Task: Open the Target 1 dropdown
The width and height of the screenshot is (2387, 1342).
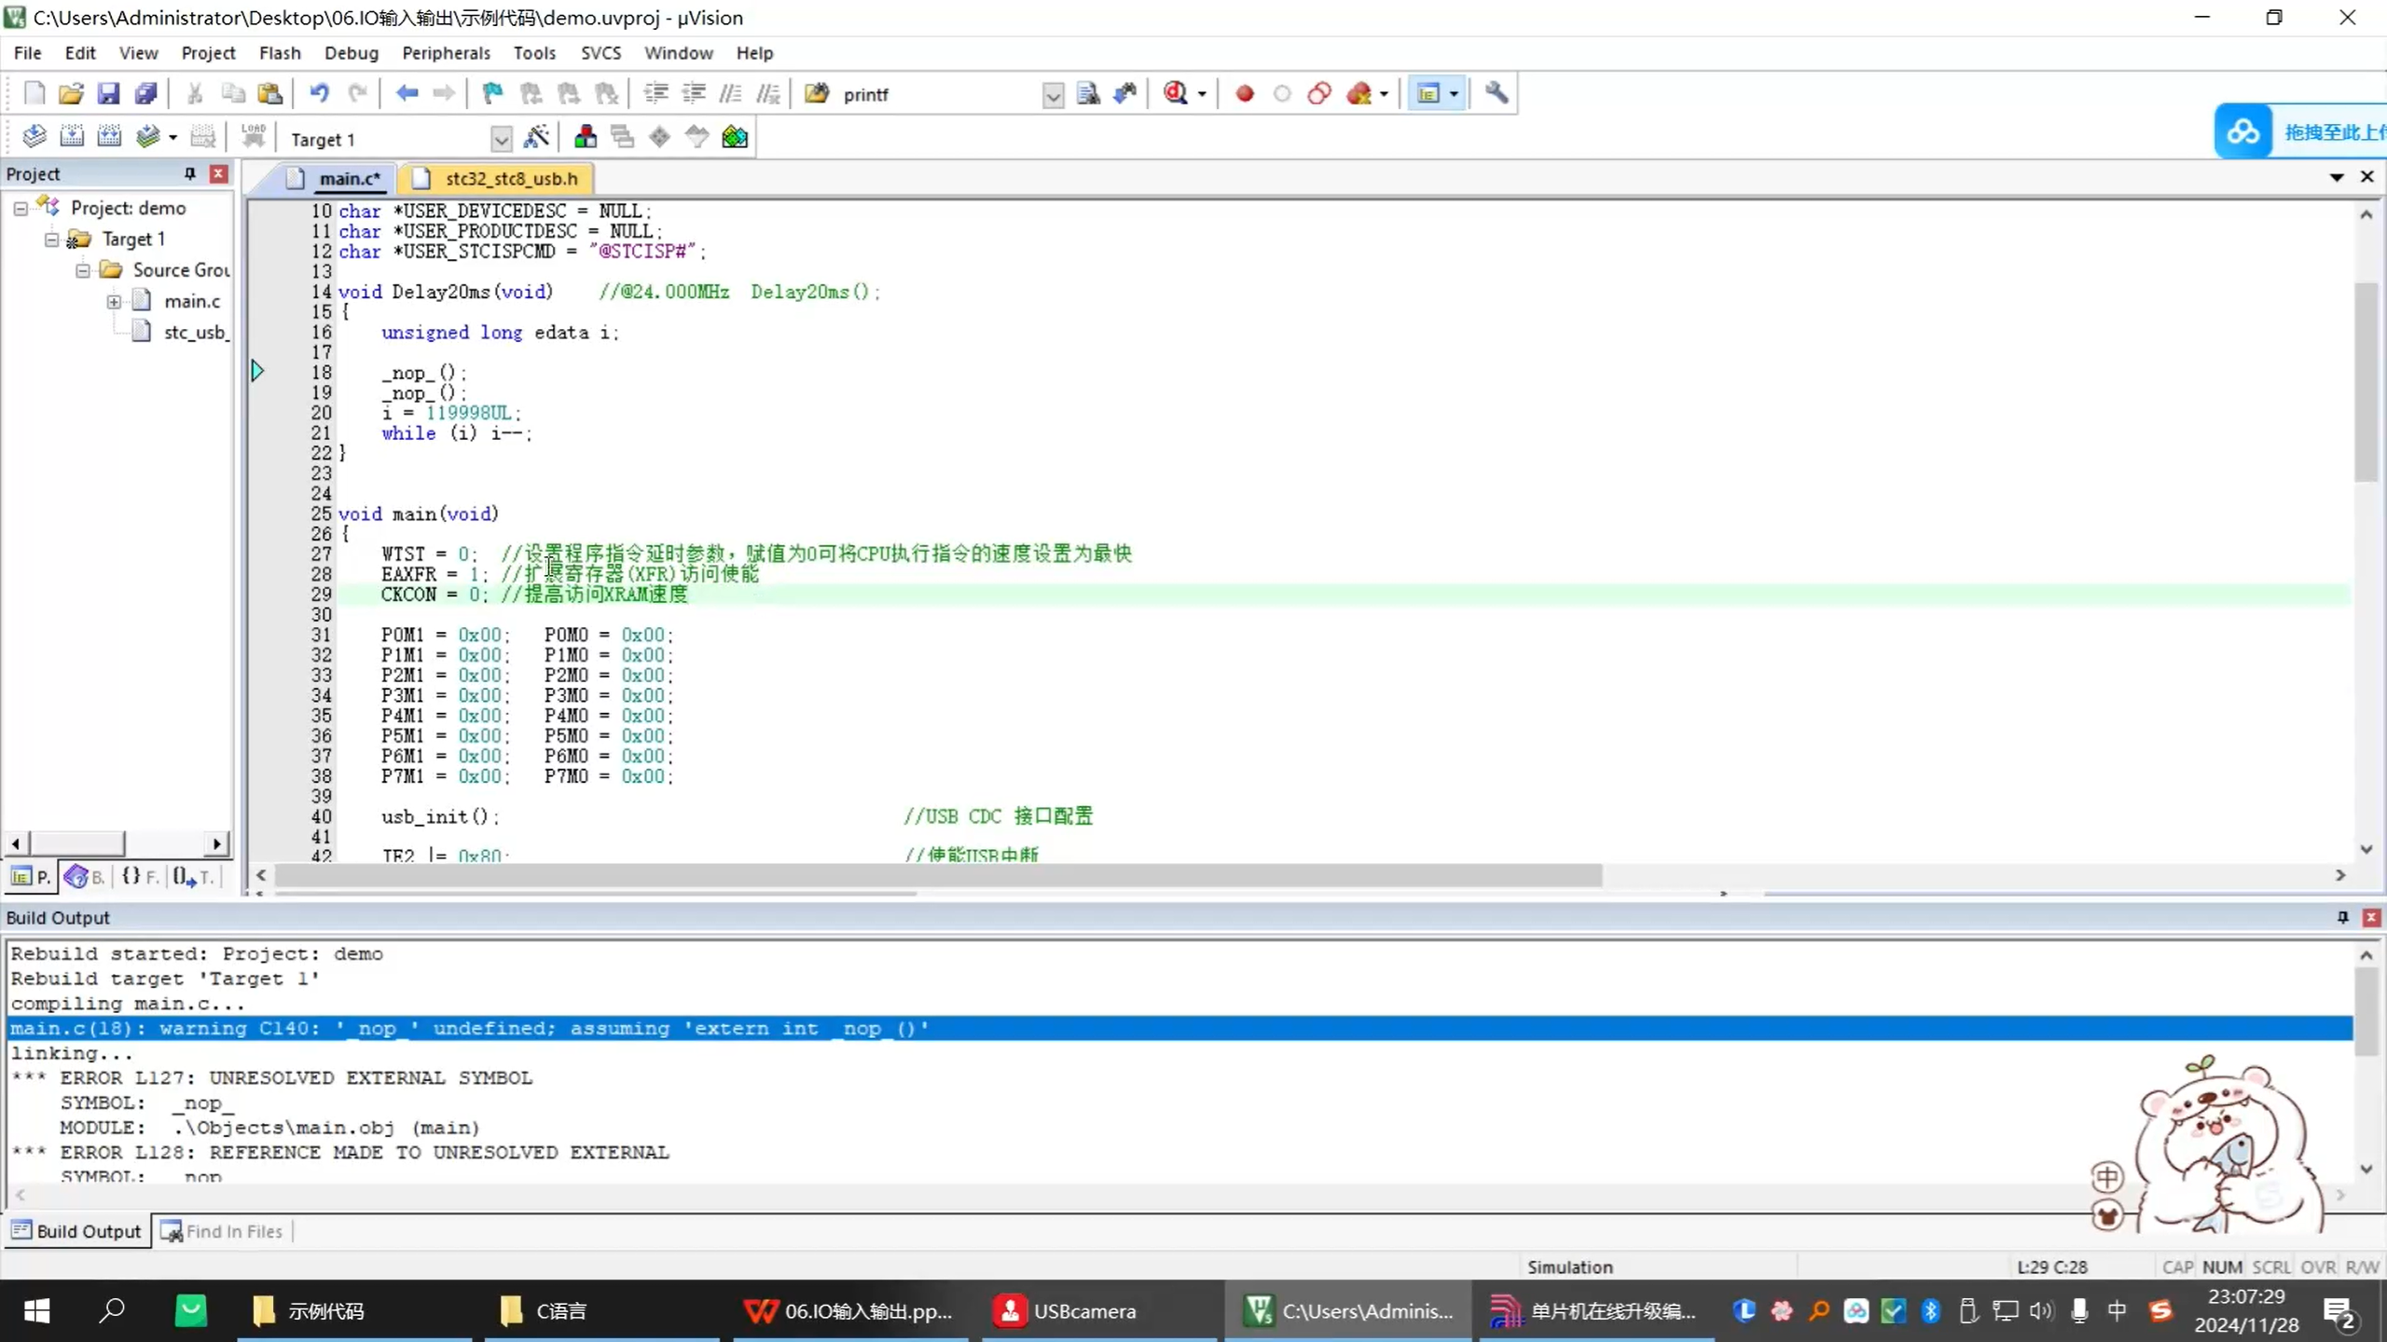Action: click(x=501, y=140)
